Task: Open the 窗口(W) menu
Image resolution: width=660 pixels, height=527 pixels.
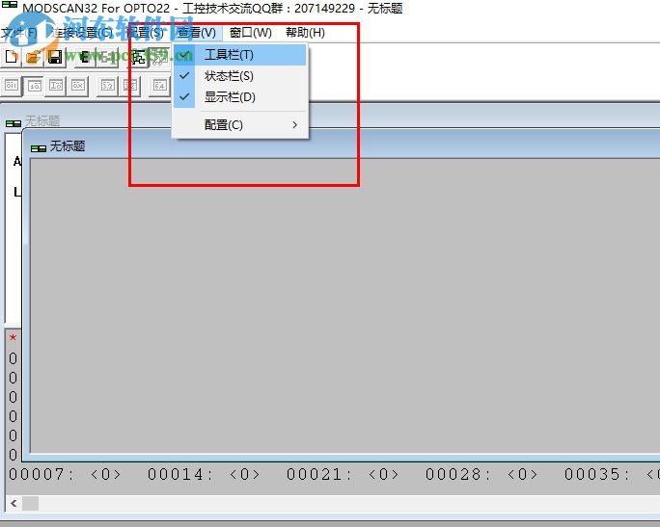Action: click(x=251, y=33)
